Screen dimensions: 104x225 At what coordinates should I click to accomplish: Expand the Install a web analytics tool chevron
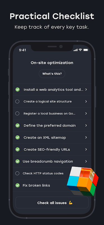[86, 89]
